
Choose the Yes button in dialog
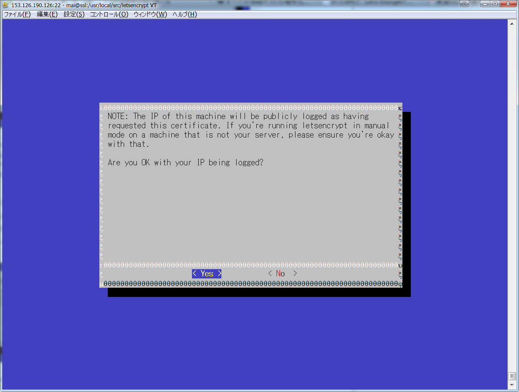click(207, 274)
